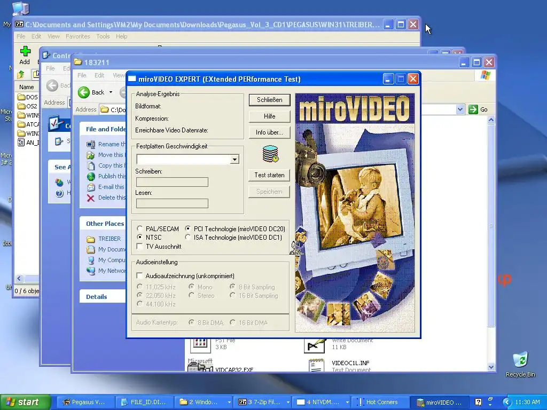Screen dimensions: 547x410
Task: Click the Hilfe button
Action: click(269, 116)
